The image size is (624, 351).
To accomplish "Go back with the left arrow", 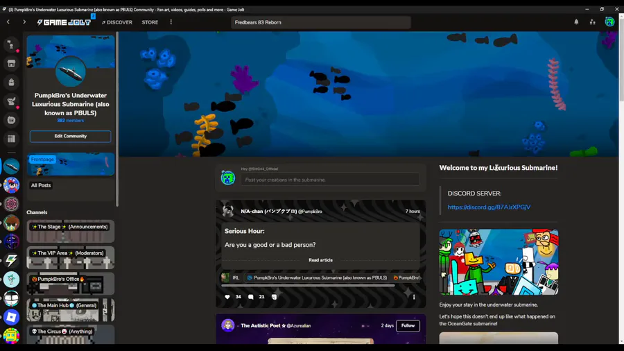I will [8, 22].
